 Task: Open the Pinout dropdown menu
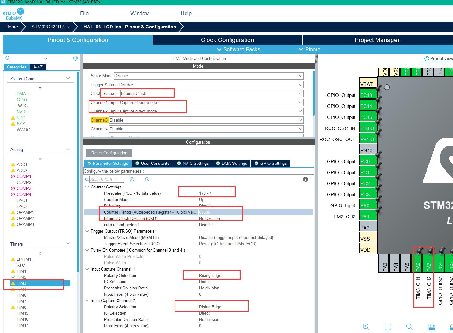[x=309, y=49]
